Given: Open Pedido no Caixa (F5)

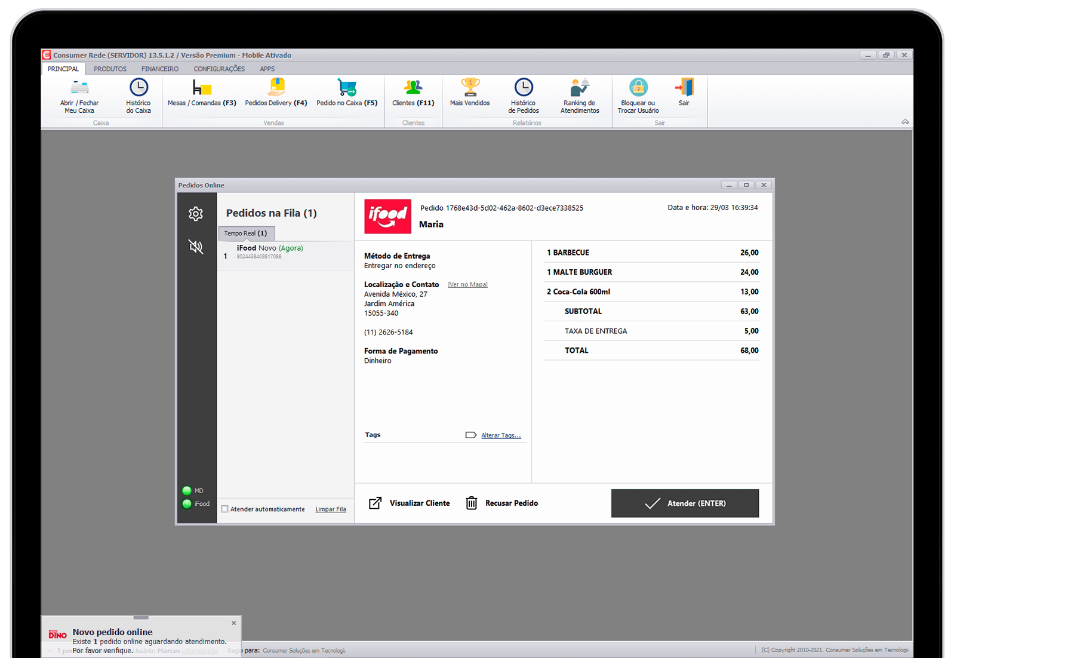Looking at the screenshot, I should [x=347, y=93].
